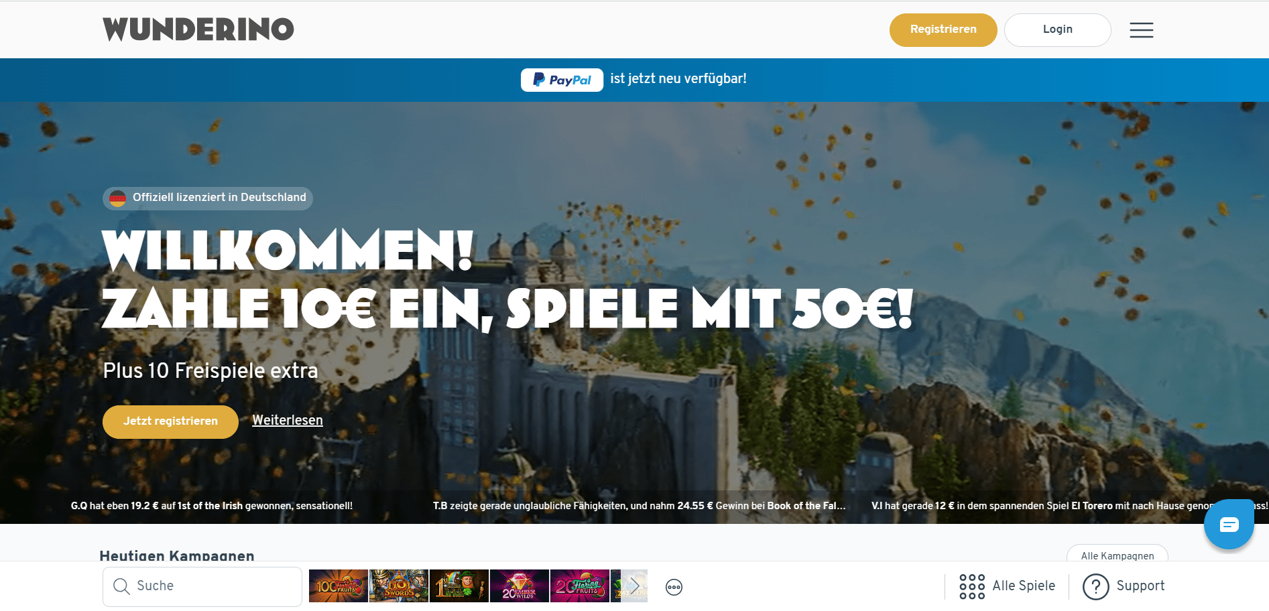Image resolution: width=1269 pixels, height=611 pixels.
Task: Open the live chat bubble icon
Action: click(1229, 525)
